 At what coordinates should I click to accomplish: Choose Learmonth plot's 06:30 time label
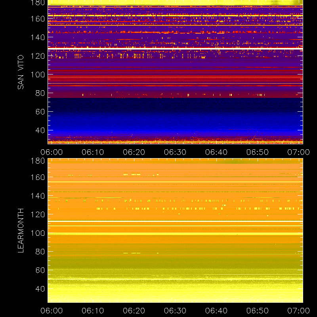175,311
